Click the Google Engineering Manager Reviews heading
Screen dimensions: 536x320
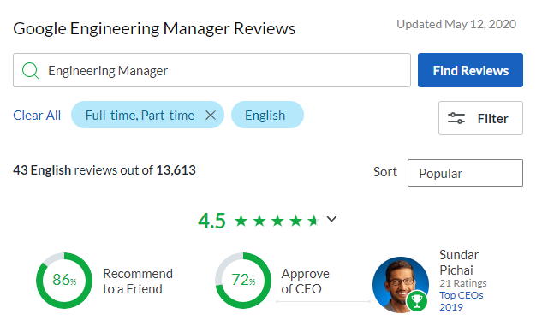154,29
